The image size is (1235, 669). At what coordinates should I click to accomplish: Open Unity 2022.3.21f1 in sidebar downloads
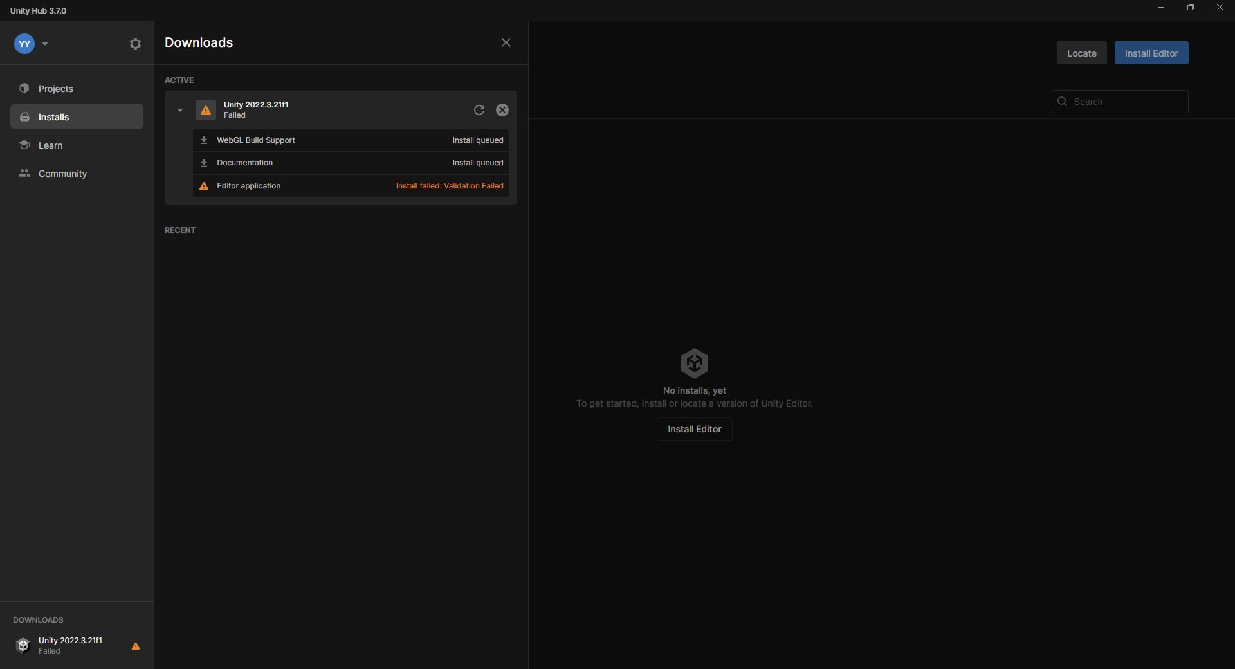[x=77, y=645]
